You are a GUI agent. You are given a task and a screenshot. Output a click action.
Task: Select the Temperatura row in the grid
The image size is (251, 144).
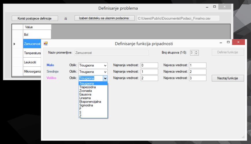[32, 53]
